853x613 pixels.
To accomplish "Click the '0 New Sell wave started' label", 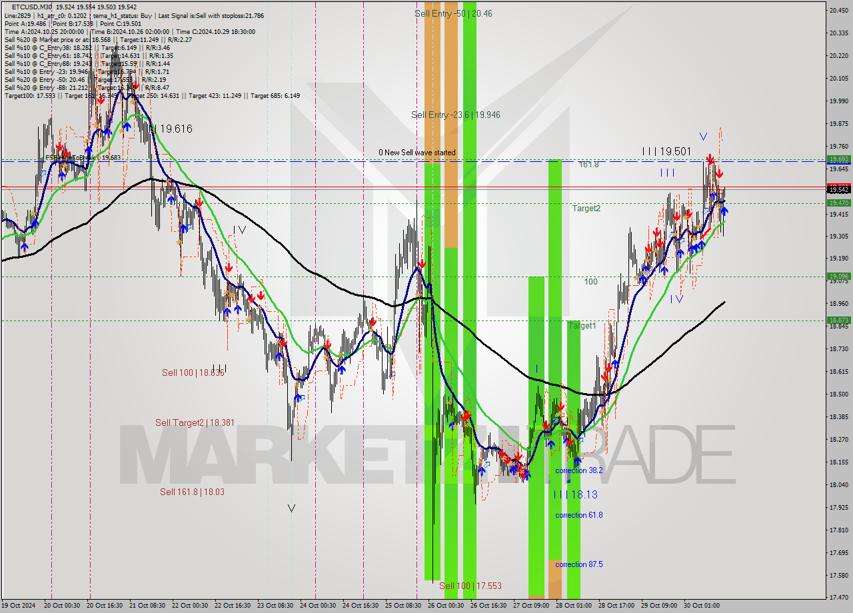I will (x=417, y=153).
